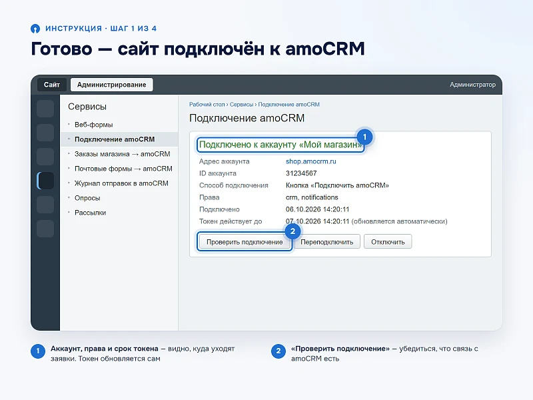Click the Адрес аккаунта label
Image resolution: width=533 pixels, height=400 pixels.
224,161
